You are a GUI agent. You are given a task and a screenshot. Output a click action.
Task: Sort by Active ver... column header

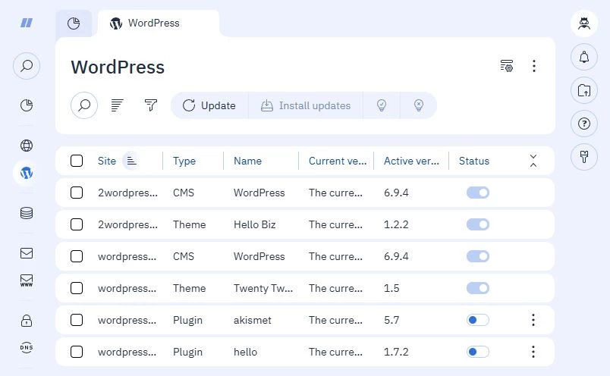click(411, 161)
